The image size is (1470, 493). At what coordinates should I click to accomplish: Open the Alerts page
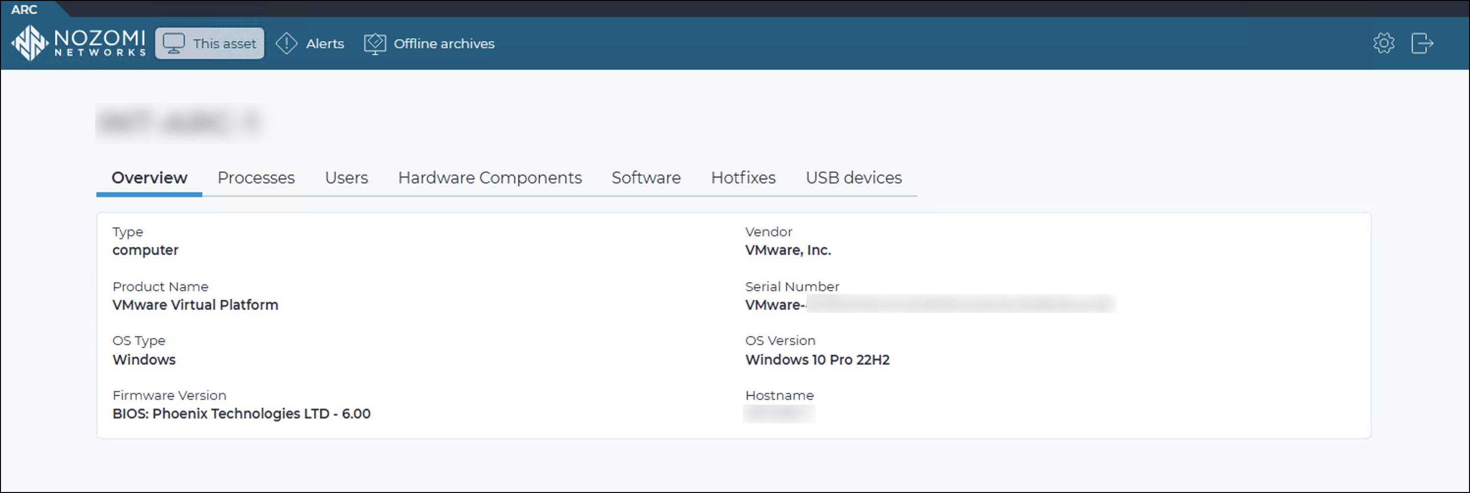pos(310,43)
